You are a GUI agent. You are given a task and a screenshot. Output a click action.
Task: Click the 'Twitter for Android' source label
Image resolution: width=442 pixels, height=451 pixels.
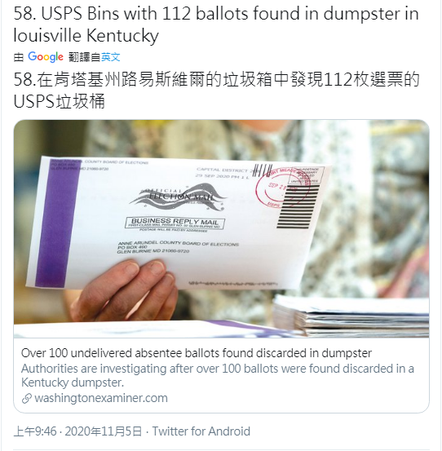click(x=201, y=431)
